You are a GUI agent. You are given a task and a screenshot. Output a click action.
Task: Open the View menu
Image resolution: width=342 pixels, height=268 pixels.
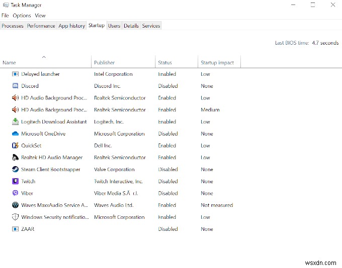(x=40, y=16)
